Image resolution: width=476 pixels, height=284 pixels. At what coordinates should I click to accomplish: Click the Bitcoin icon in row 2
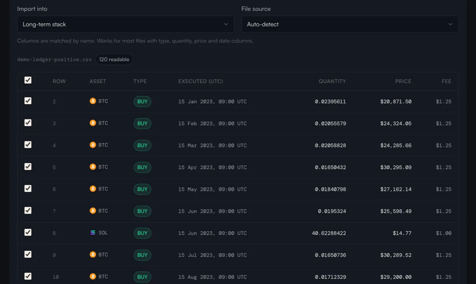point(93,101)
